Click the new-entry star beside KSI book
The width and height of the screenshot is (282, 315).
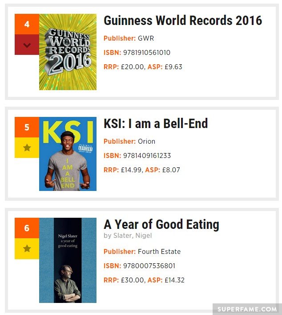pos(27,148)
